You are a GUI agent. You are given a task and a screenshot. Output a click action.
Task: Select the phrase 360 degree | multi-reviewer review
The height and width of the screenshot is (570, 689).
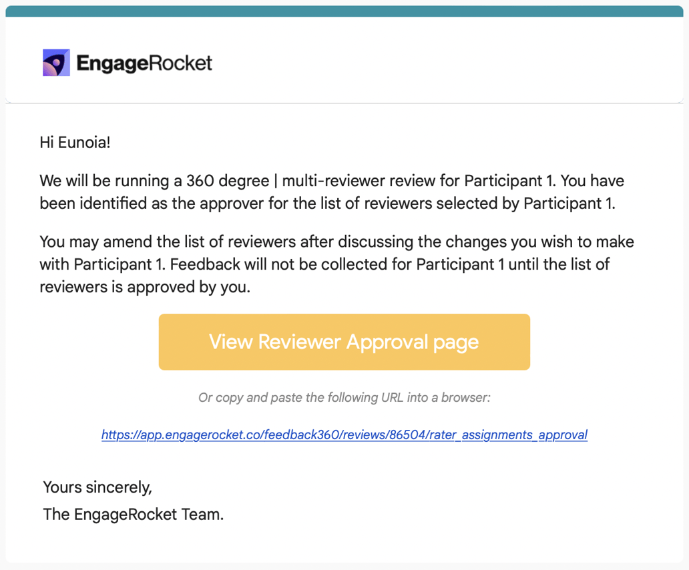tap(314, 181)
